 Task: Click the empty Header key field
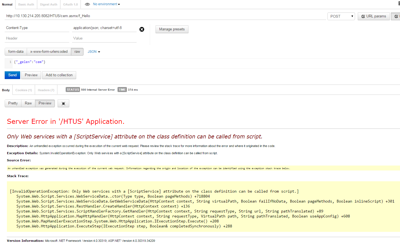coord(37,38)
